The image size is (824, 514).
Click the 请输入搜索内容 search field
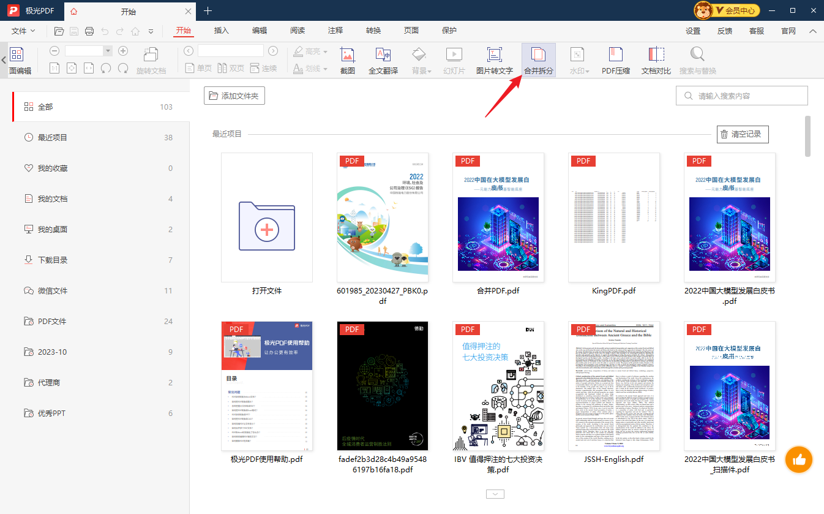(x=742, y=96)
